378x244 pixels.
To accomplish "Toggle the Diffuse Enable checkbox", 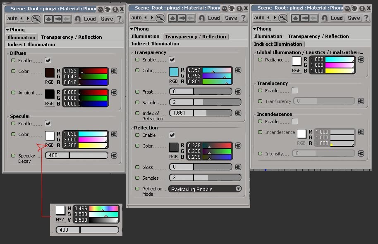I will (48, 60).
